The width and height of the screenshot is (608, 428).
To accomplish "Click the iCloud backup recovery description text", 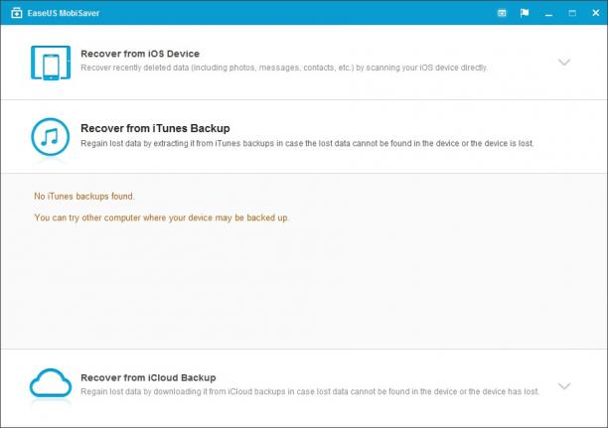I will pos(310,391).
